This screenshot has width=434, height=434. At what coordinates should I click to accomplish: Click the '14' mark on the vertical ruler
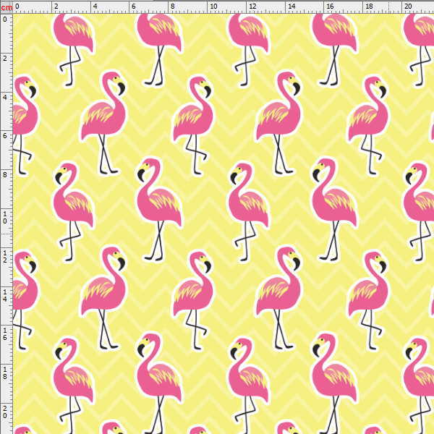5,295
